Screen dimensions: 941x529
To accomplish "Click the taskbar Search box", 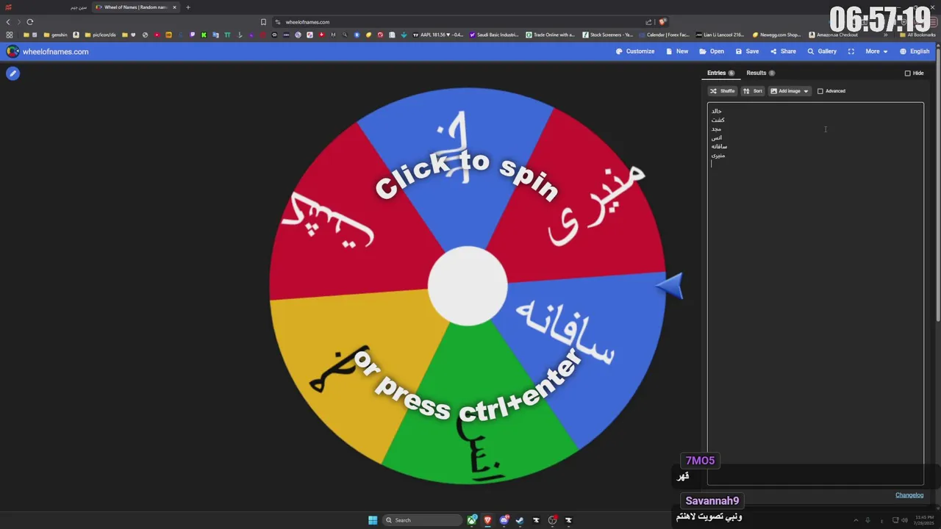I will point(423,520).
